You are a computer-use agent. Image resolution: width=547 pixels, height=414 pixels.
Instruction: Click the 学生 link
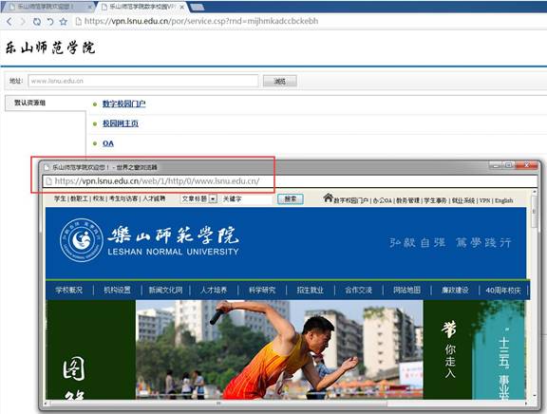[x=60, y=198]
